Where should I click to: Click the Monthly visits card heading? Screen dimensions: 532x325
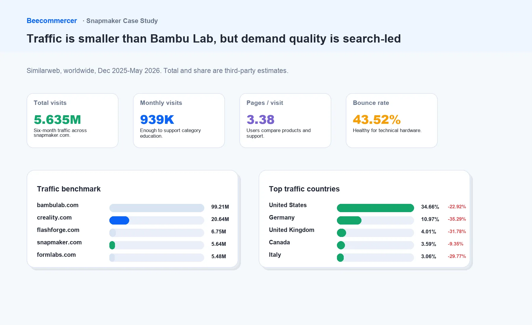coord(161,103)
